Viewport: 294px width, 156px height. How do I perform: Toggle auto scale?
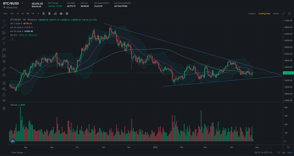point(290,152)
